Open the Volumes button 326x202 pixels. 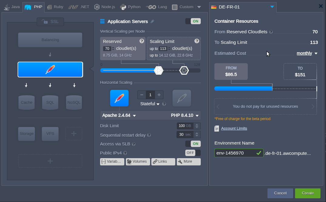[x=138, y=161]
